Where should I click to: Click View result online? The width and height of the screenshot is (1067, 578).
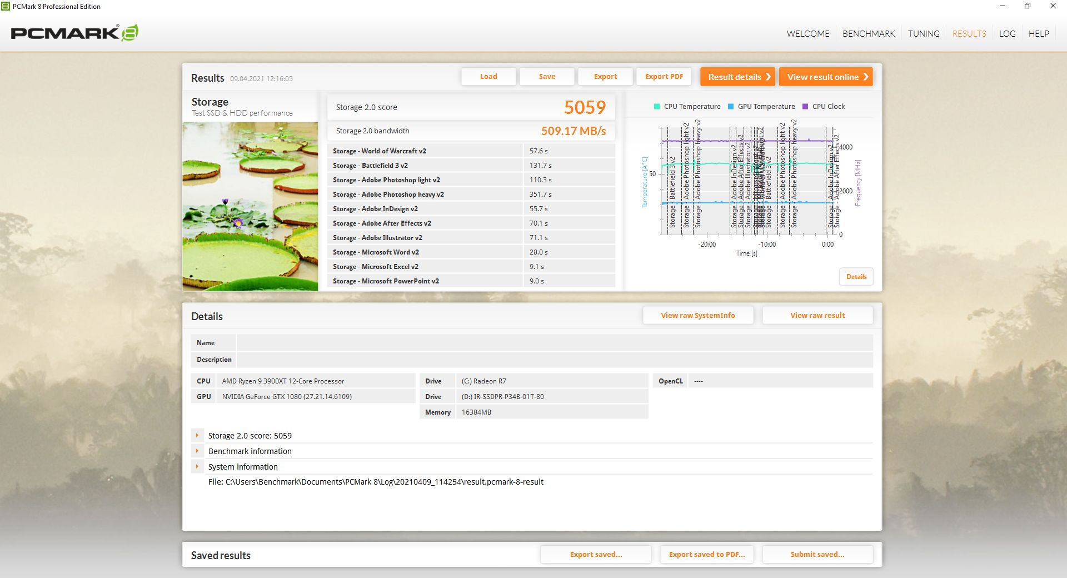coord(826,77)
